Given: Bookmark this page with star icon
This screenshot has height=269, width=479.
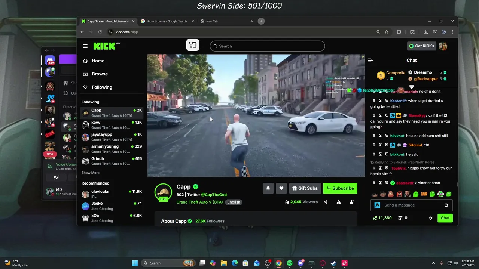Looking at the screenshot, I should [387, 32].
